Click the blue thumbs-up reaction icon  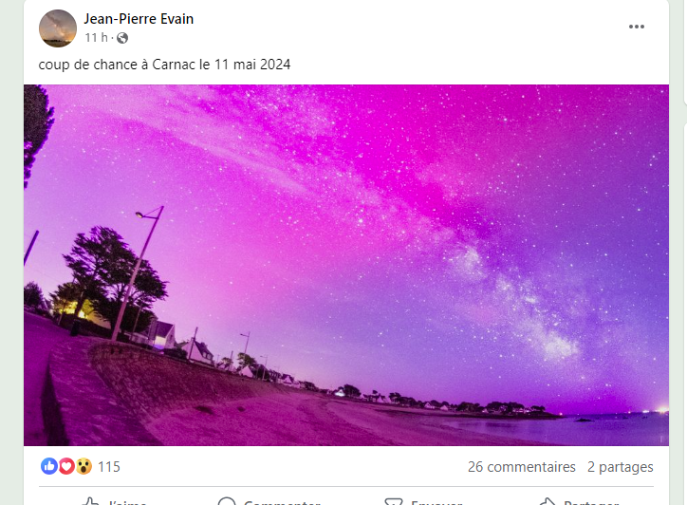(x=49, y=466)
